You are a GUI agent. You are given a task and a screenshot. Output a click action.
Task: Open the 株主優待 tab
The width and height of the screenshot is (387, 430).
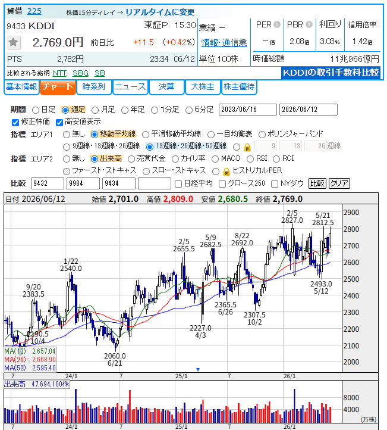click(x=239, y=87)
